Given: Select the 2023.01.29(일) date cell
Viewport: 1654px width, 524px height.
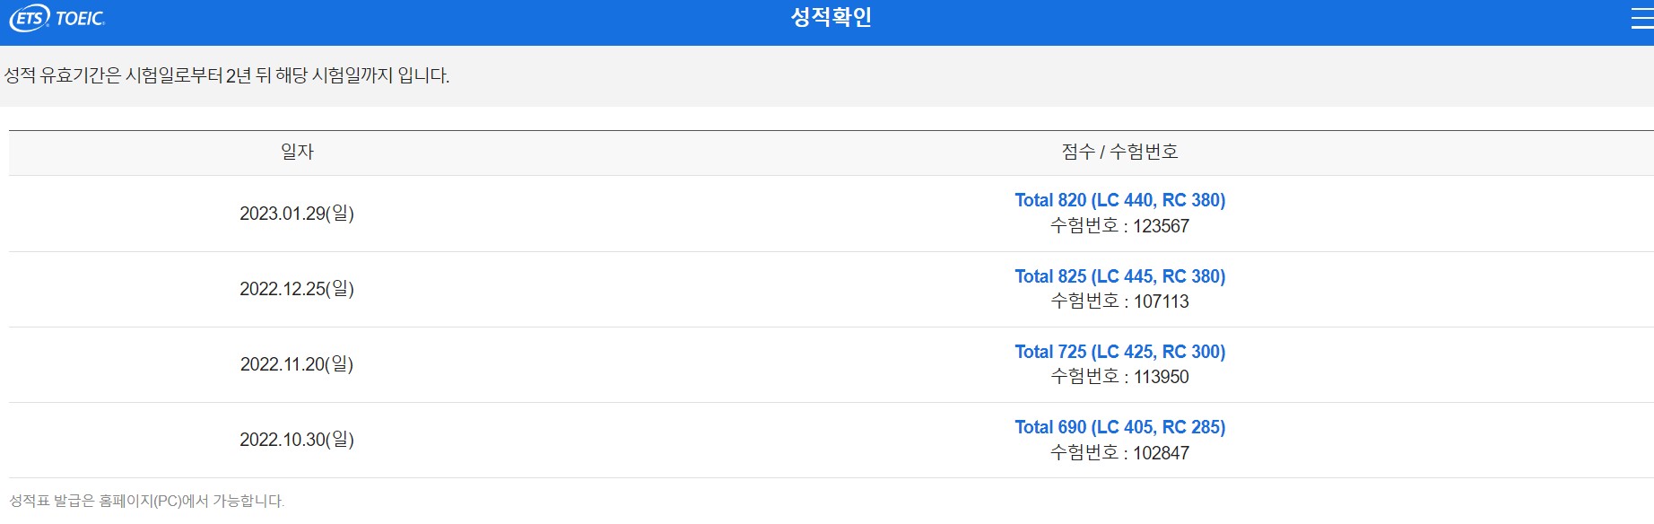Looking at the screenshot, I should coord(297,214).
